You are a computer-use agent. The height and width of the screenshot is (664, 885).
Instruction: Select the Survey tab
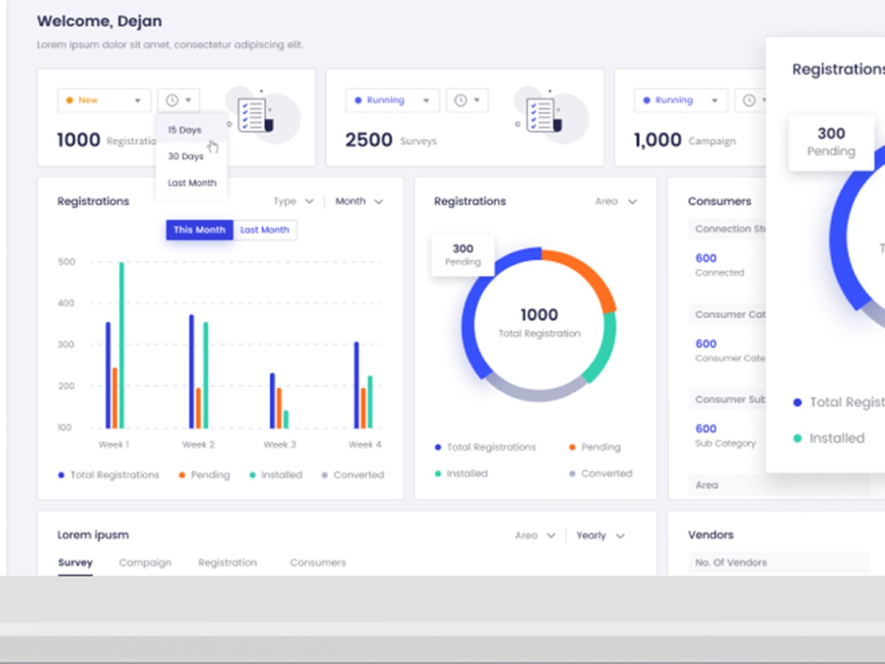coord(75,563)
